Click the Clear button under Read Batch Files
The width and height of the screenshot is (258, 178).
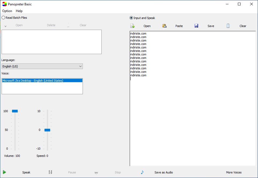(83, 25)
